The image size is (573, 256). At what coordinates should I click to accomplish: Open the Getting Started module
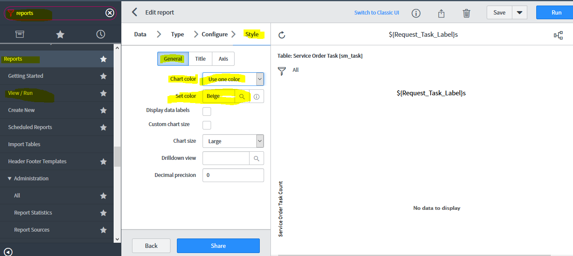(26, 76)
